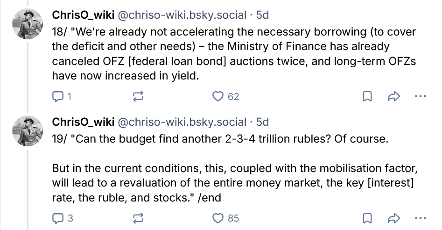This screenshot has width=442, height=230.
Task: Bookmark the 19/ post about the budget
Action: (367, 218)
